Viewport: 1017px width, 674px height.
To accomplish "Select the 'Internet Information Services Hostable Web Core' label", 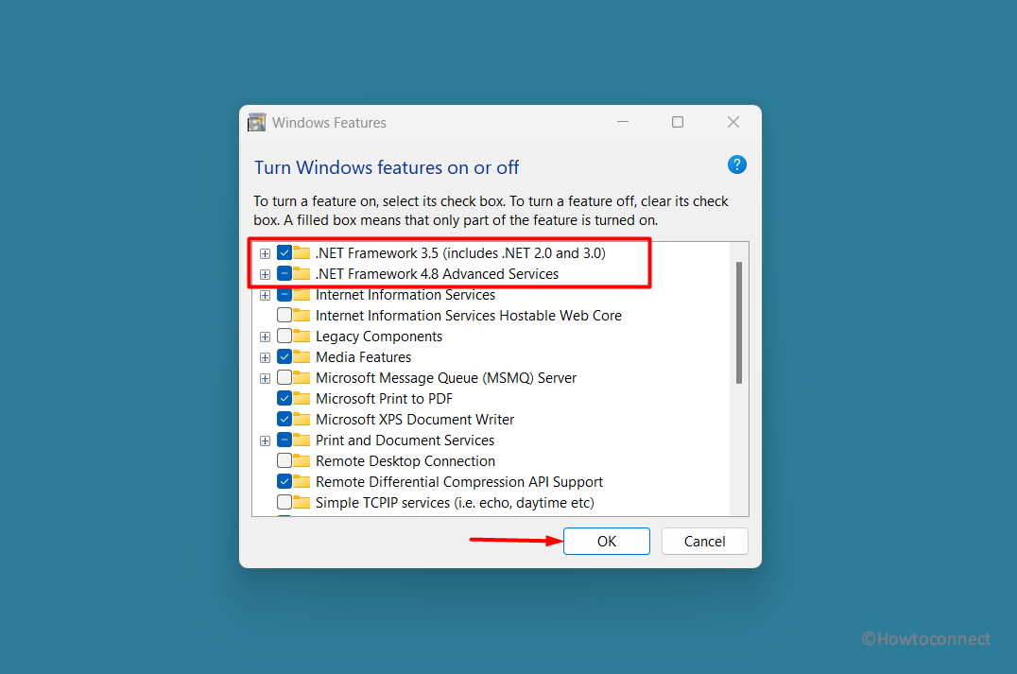I will coord(468,316).
